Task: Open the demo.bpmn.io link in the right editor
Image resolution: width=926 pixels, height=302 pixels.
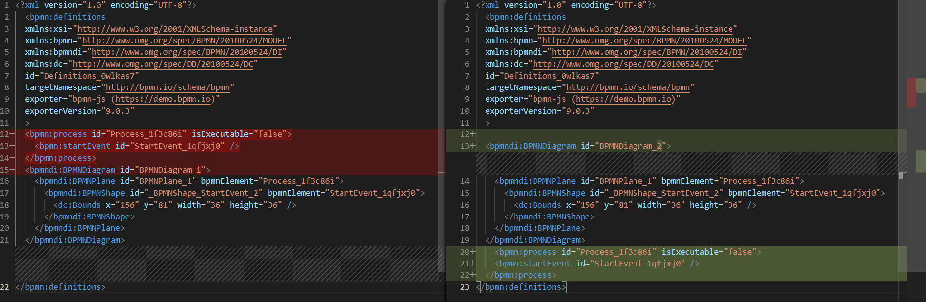Action: 624,99
